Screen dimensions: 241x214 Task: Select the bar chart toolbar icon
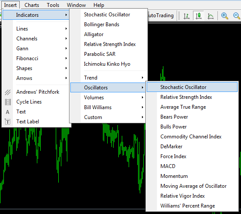[187, 16]
